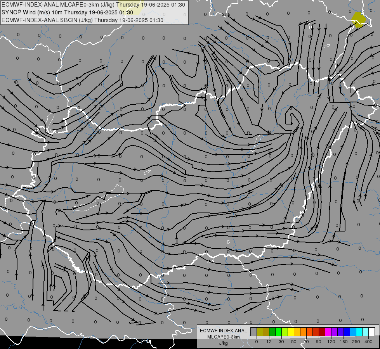Click the legend value 160
Viewport: 380px width, 349px height.
click(344, 342)
